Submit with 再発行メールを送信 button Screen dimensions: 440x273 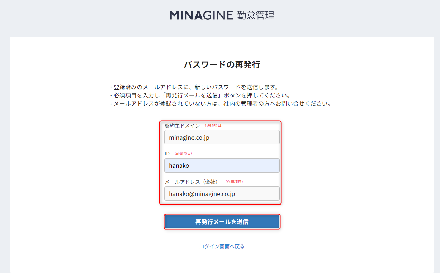click(x=222, y=222)
